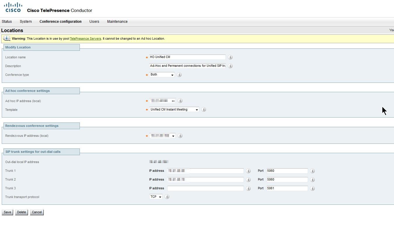Show help info for Trunk 3 port
The width and height of the screenshot is (394, 238).
tap(312, 188)
